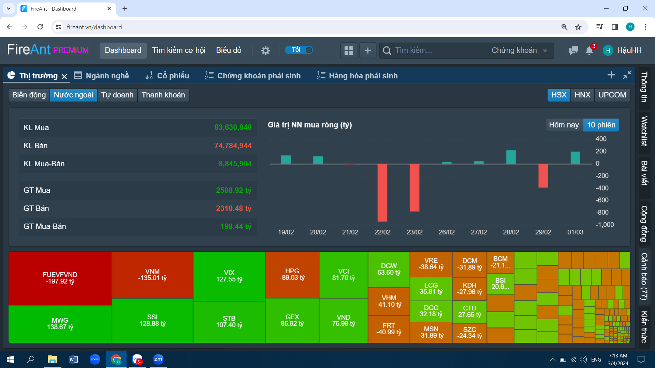Viewport: 655px width, 368px height.
Task: Click the Tự doanh button
Action: pyautogui.click(x=117, y=95)
